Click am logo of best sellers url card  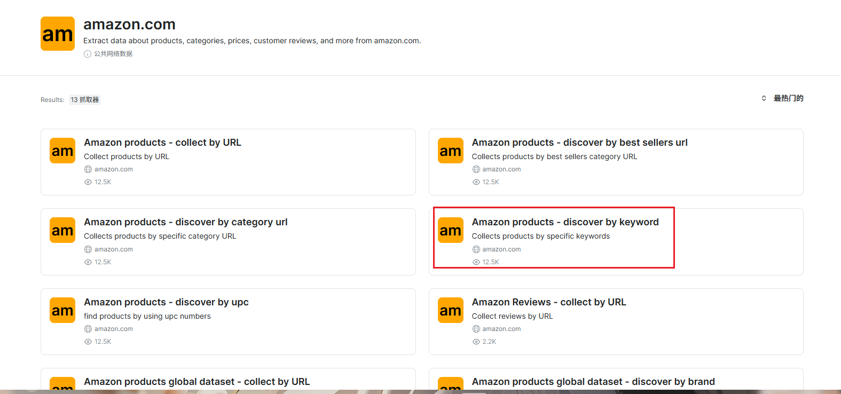coord(451,151)
